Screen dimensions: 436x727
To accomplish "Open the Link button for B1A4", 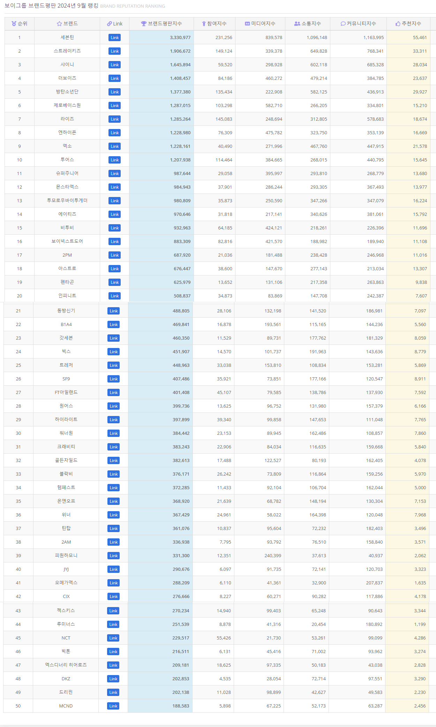I will coord(114,325).
